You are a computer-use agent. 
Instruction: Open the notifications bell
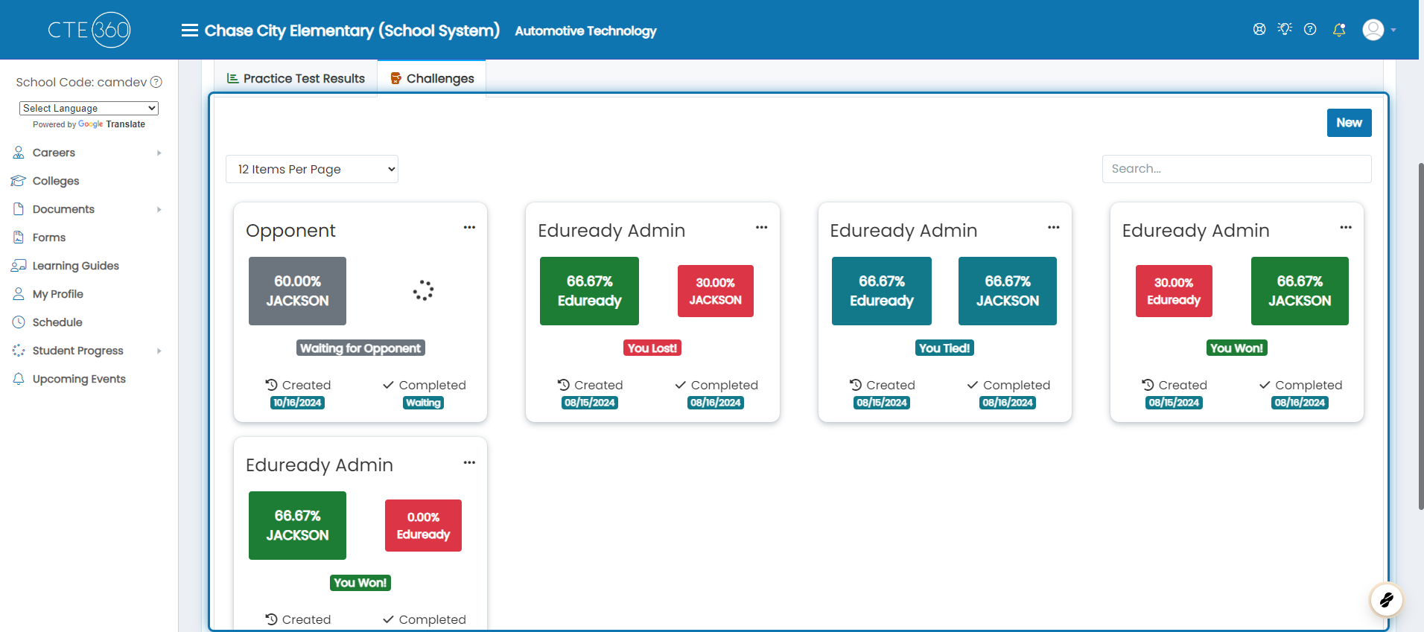pyautogui.click(x=1339, y=30)
